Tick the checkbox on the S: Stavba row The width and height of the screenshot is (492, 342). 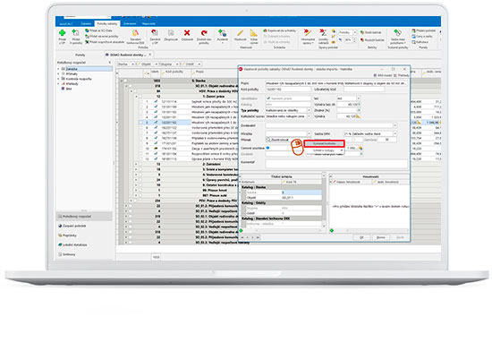pos(125,81)
